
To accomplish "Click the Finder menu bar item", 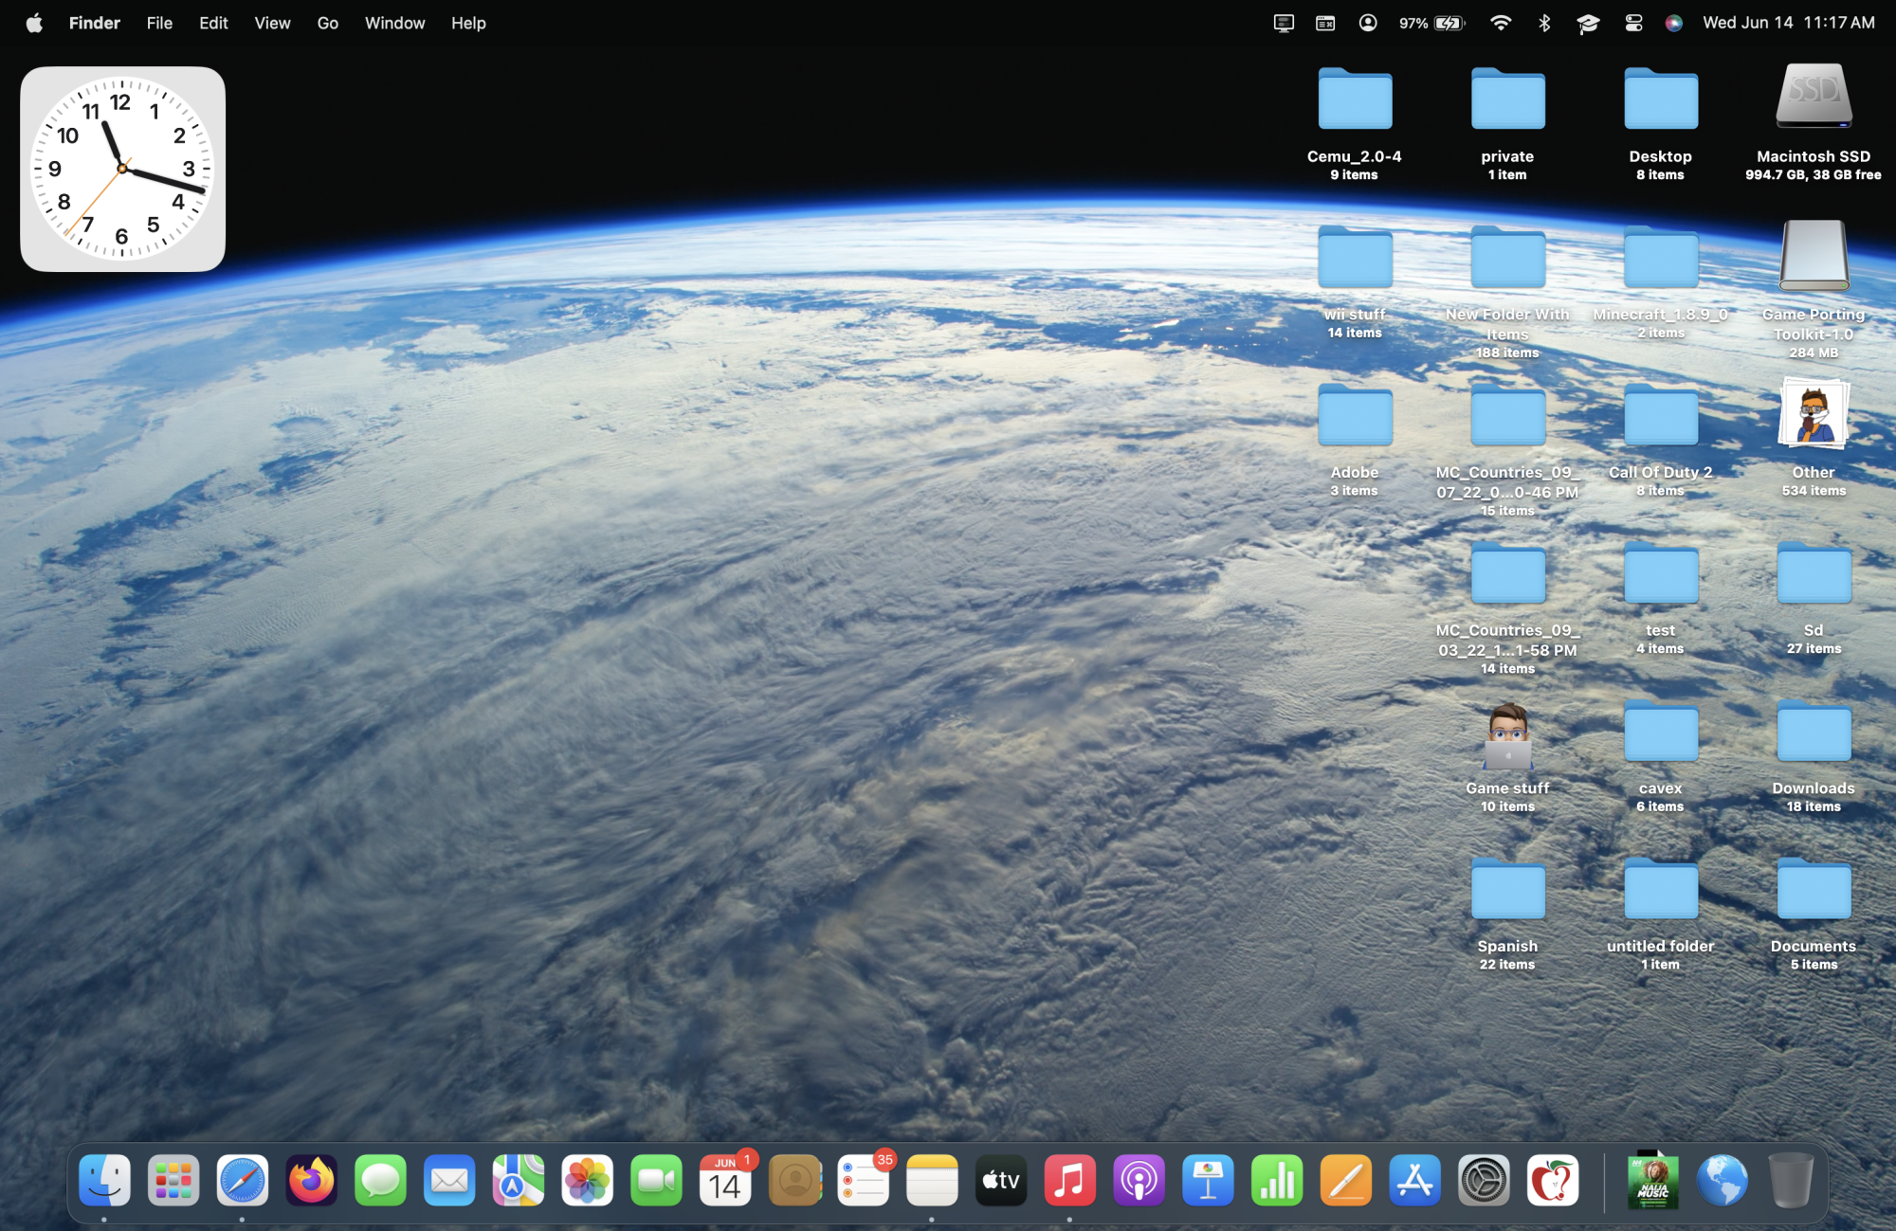I will [96, 22].
